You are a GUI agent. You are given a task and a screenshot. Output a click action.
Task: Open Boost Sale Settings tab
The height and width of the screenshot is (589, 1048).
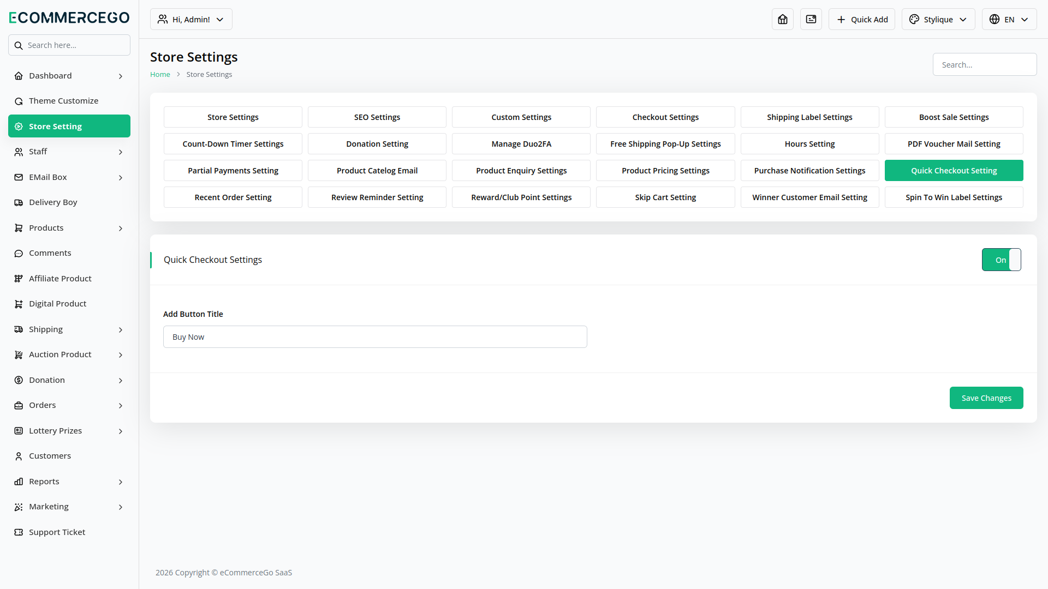(954, 117)
